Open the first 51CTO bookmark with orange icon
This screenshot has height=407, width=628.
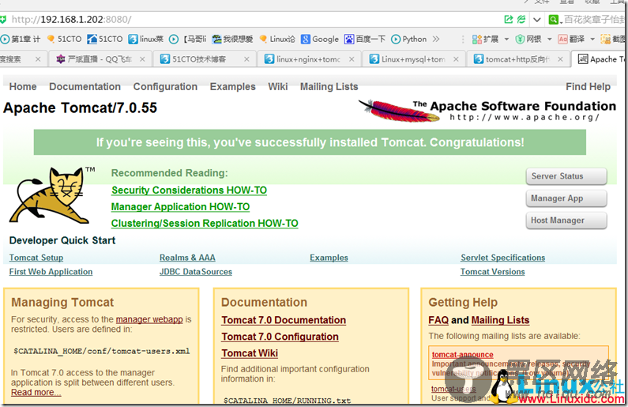click(x=64, y=39)
